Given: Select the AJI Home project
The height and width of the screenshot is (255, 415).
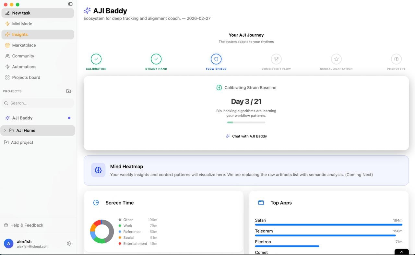Looking at the screenshot, I should [38, 130].
